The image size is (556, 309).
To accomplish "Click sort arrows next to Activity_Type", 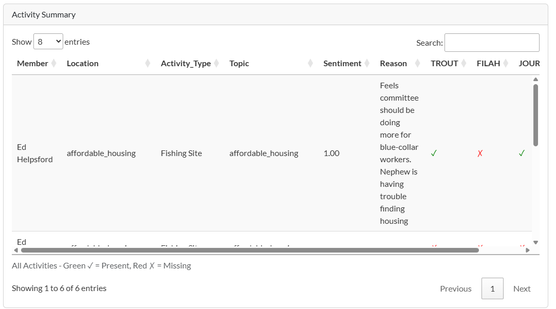I will pyautogui.click(x=216, y=64).
